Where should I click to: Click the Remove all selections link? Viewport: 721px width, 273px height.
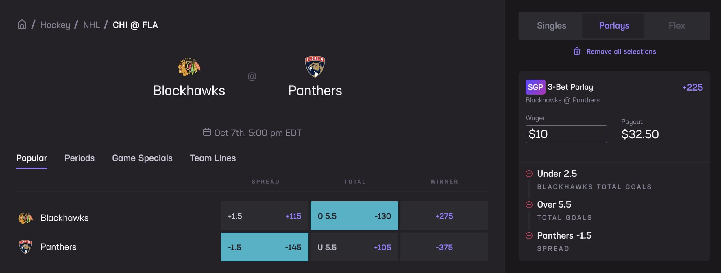coord(621,51)
